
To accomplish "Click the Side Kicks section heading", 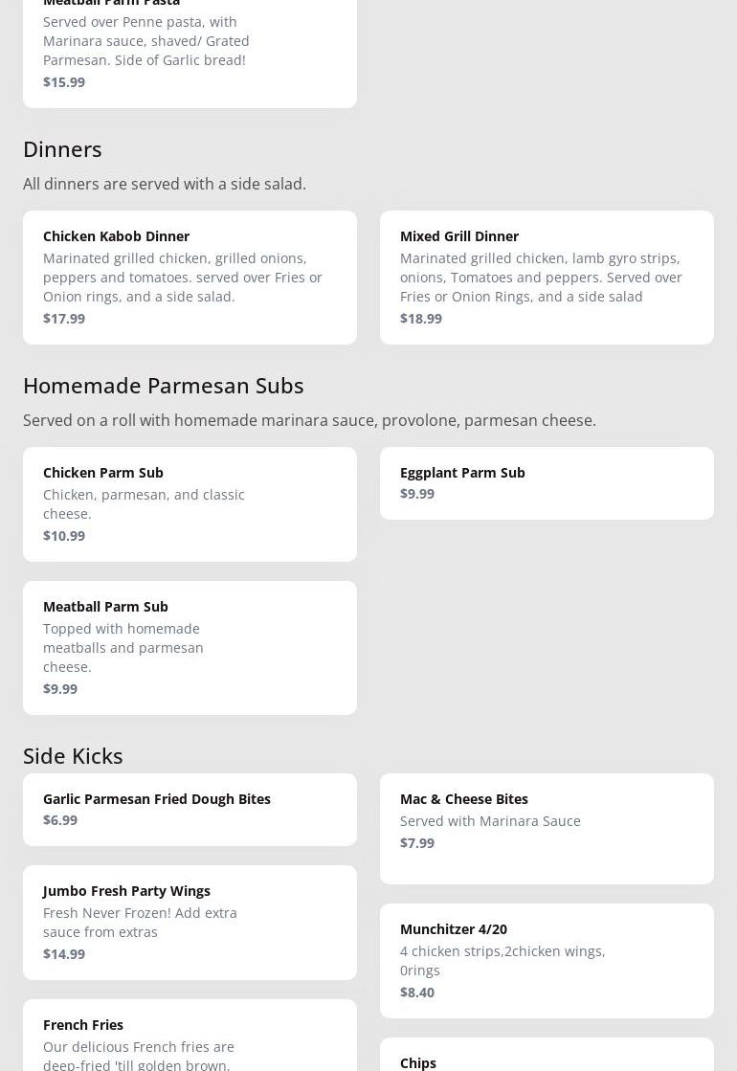I will pos(73,756).
